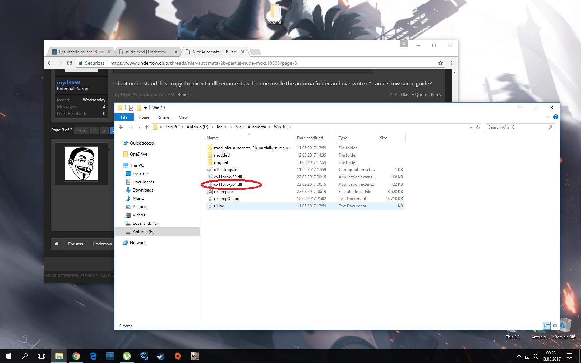Viewport: 581px width, 363px height.
Task: Reload the page in Chrome
Action: pos(70,63)
